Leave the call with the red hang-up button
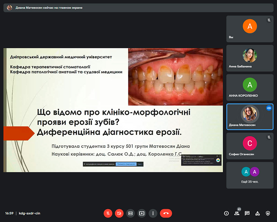The height and width of the screenshot is (222, 277). click(x=166, y=213)
